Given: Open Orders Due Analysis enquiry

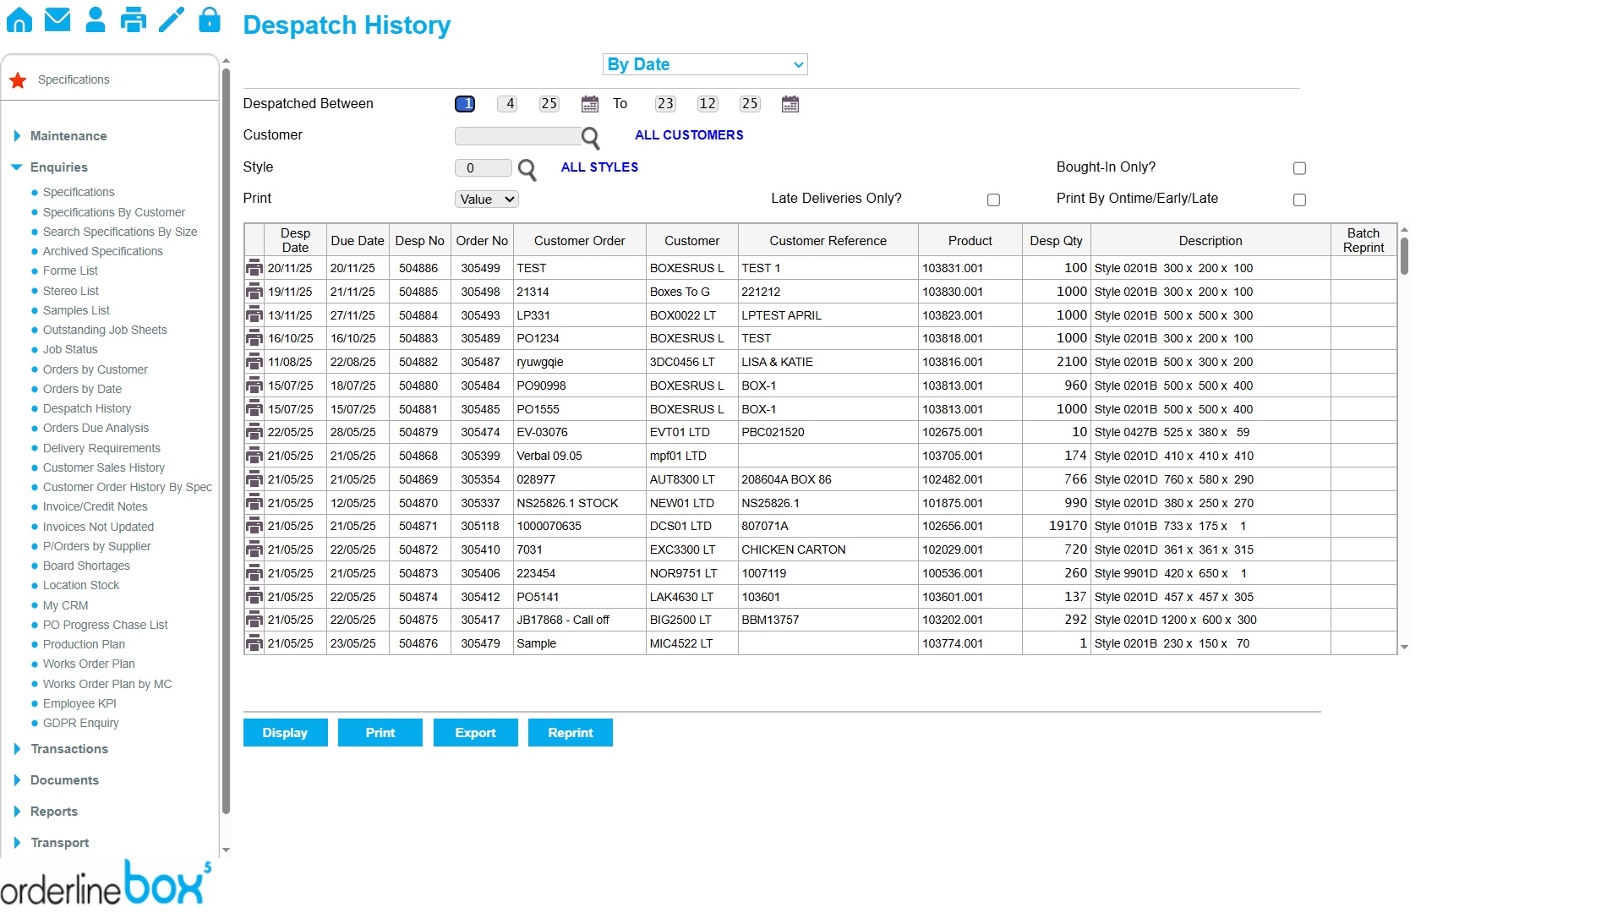Looking at the screenshot, I should [96, 428].
